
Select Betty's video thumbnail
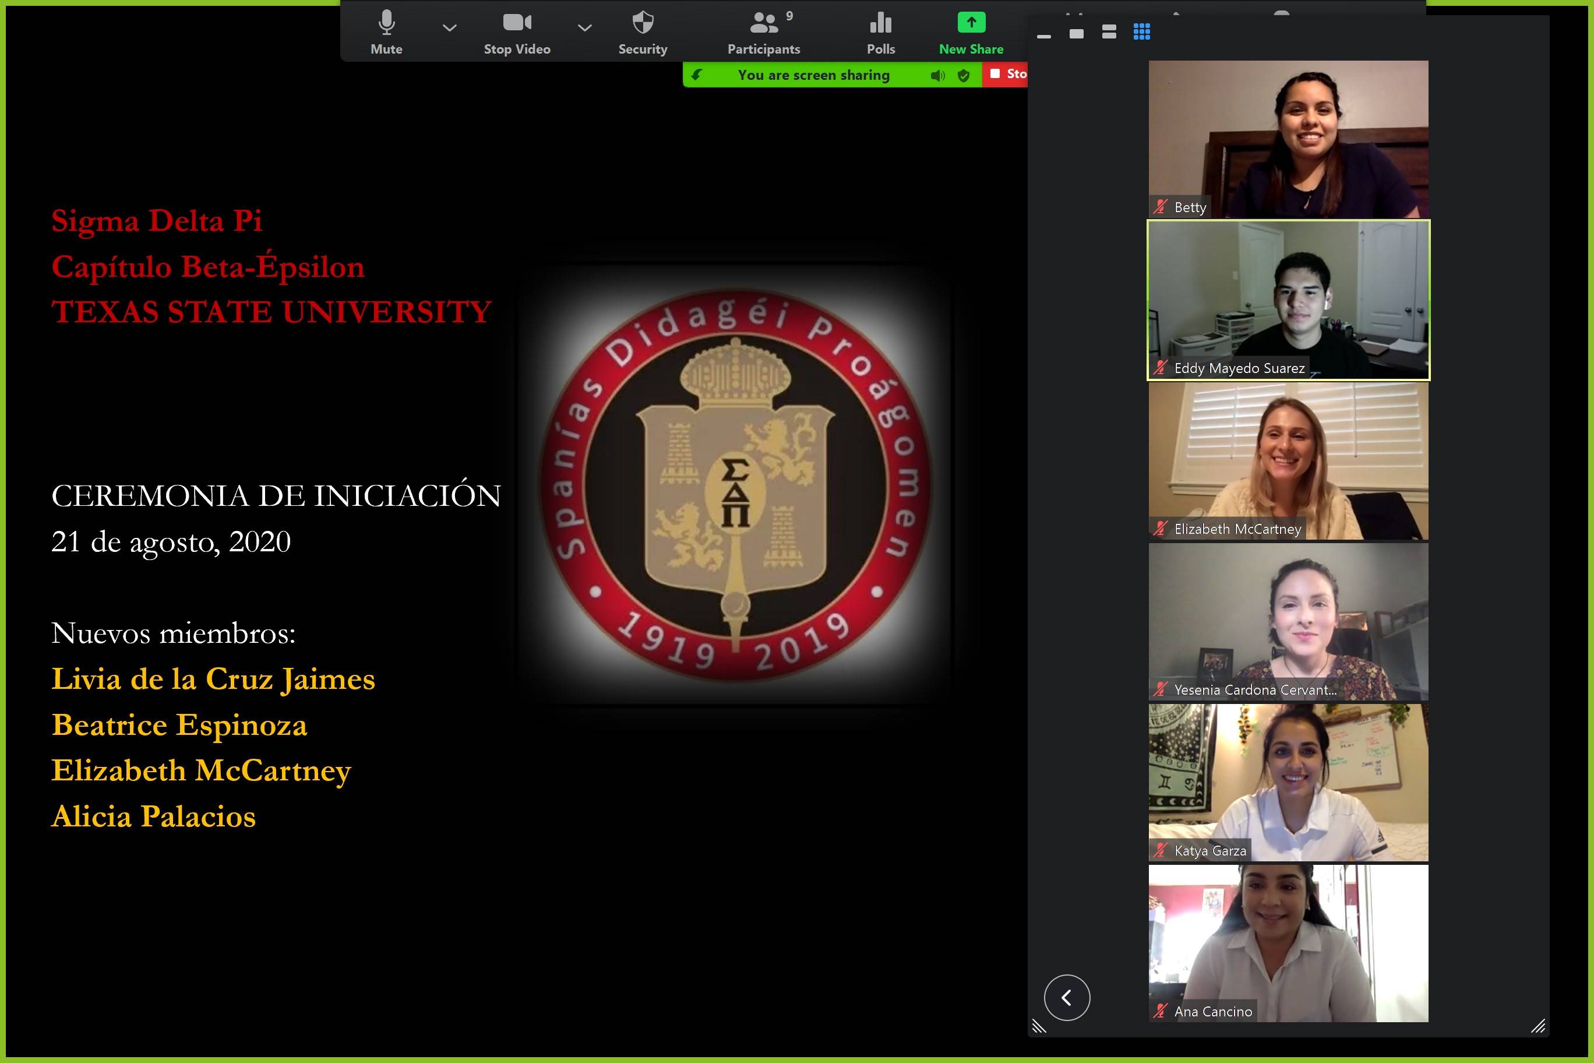(x=1288, y=139)
